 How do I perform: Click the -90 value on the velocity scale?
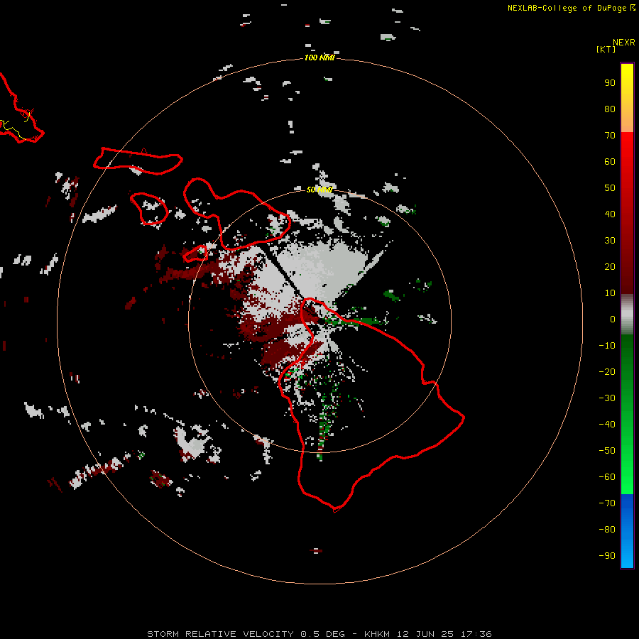(x=607, y=556)
